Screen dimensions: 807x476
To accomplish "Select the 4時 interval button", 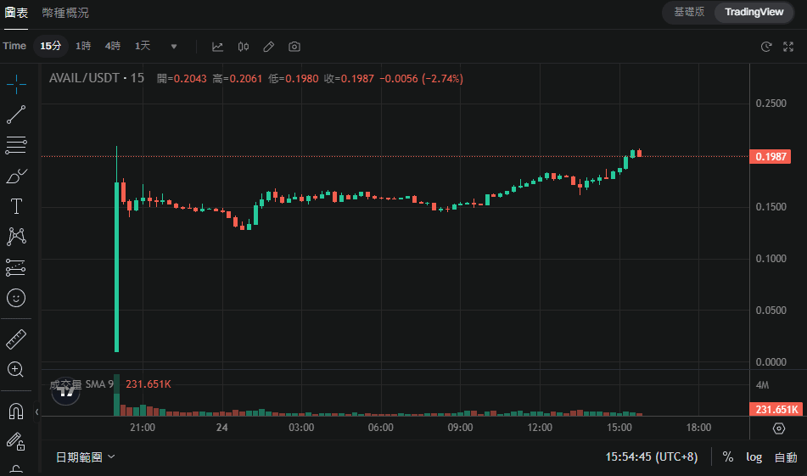I will 113,46.
